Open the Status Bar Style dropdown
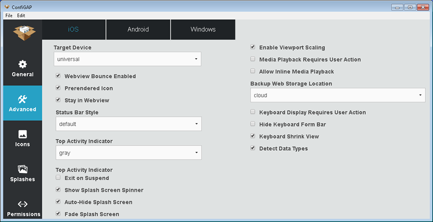Viewport: 433px width, 222px height. [x=129, y=124]
